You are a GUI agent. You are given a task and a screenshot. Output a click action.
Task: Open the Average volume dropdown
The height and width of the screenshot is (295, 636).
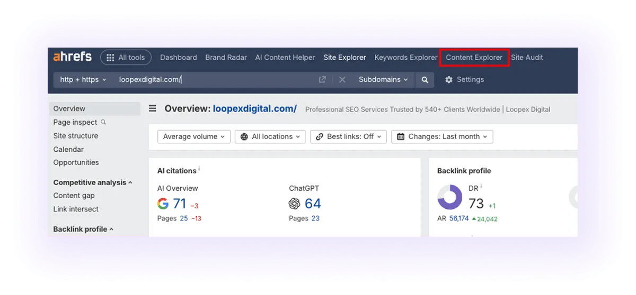coord(194,136)
